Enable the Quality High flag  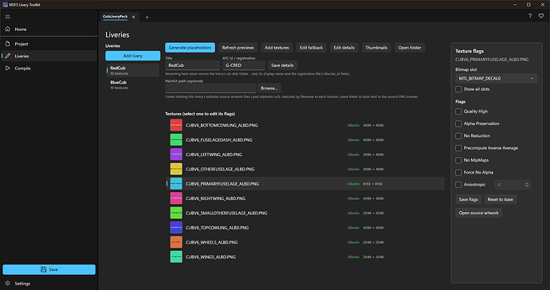click(x=458, y=112)
